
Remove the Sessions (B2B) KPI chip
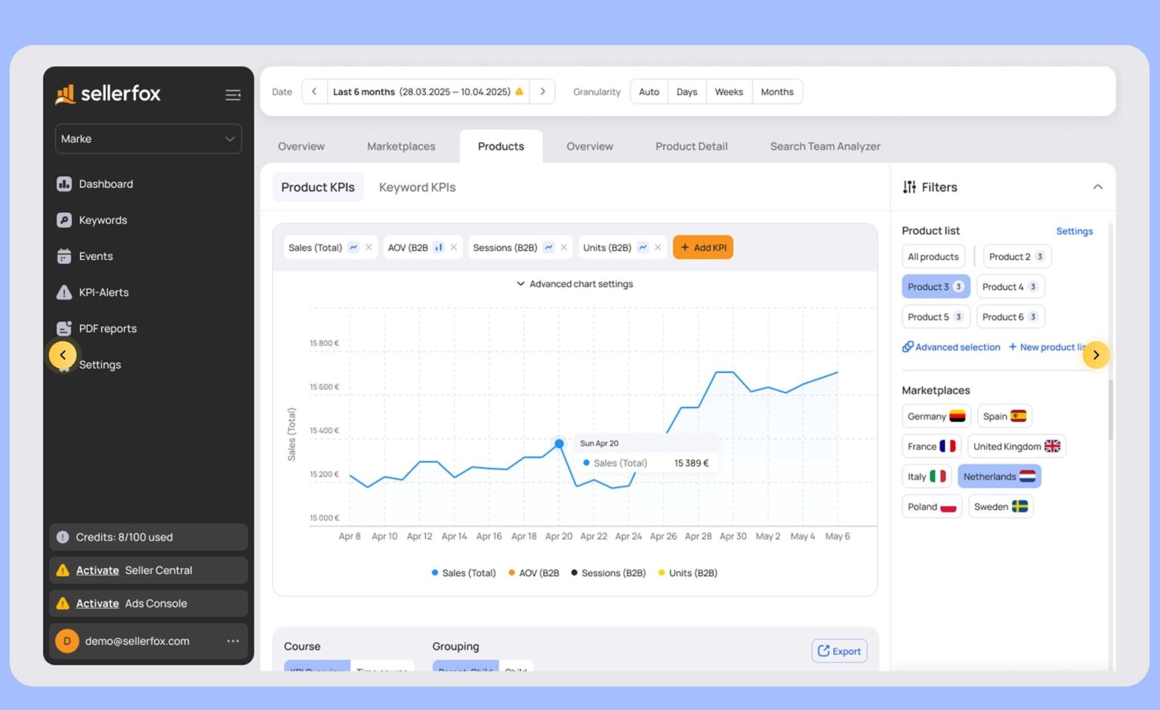[563, 247]
